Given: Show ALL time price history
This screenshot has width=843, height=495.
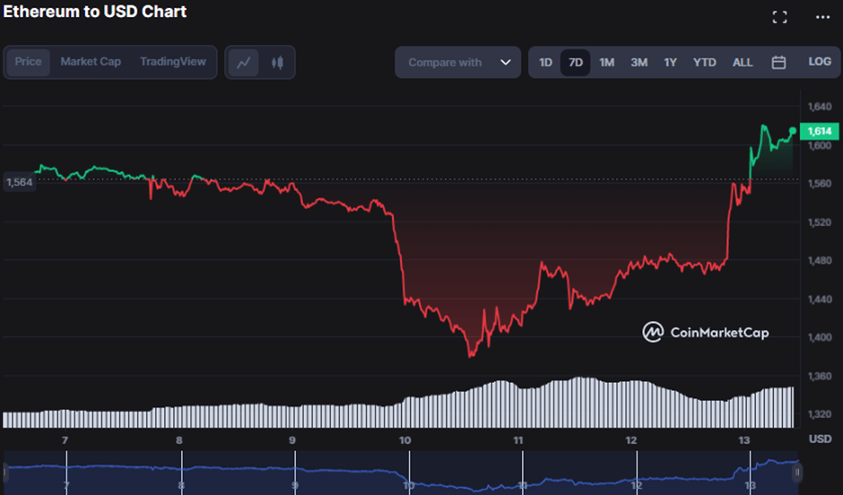Looking at the screenshot, I should (x=743, y=63).
